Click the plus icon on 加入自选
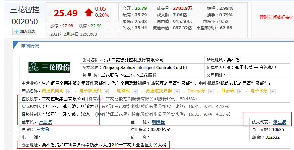 (x=16, y=31)
